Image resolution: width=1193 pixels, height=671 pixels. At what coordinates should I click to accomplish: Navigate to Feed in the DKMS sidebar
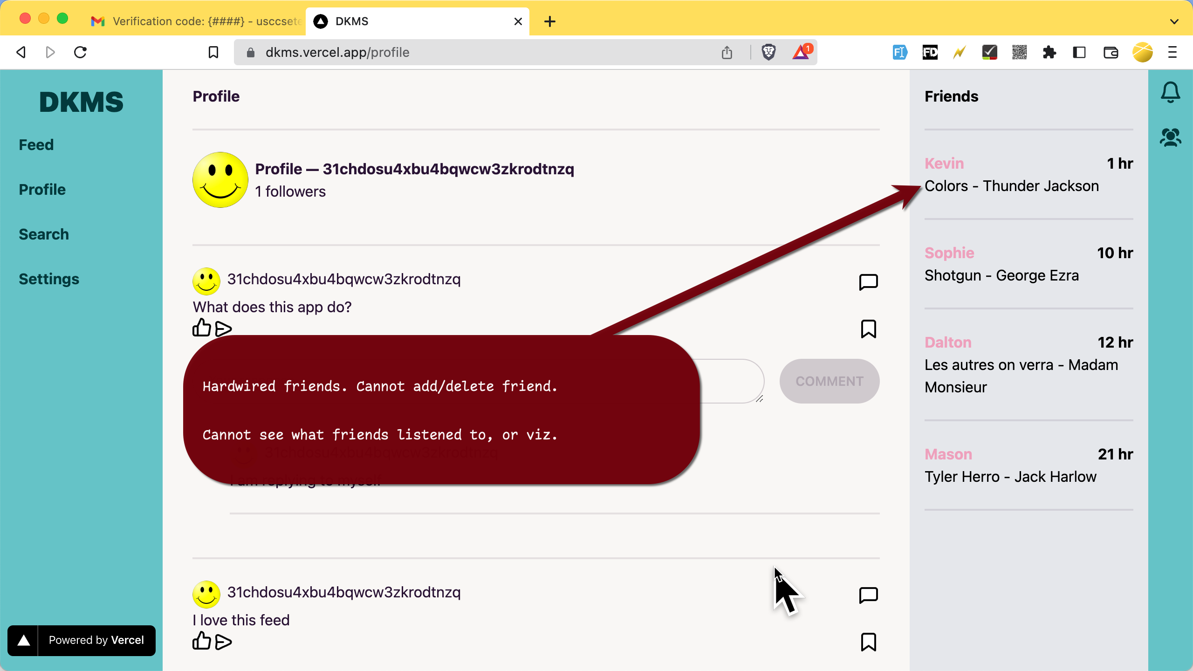[36, 144]
